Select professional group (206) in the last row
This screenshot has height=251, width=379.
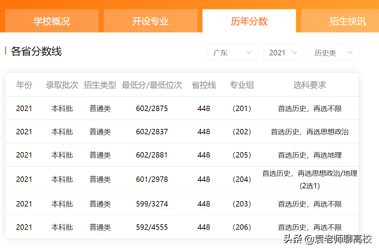[242, 227]
